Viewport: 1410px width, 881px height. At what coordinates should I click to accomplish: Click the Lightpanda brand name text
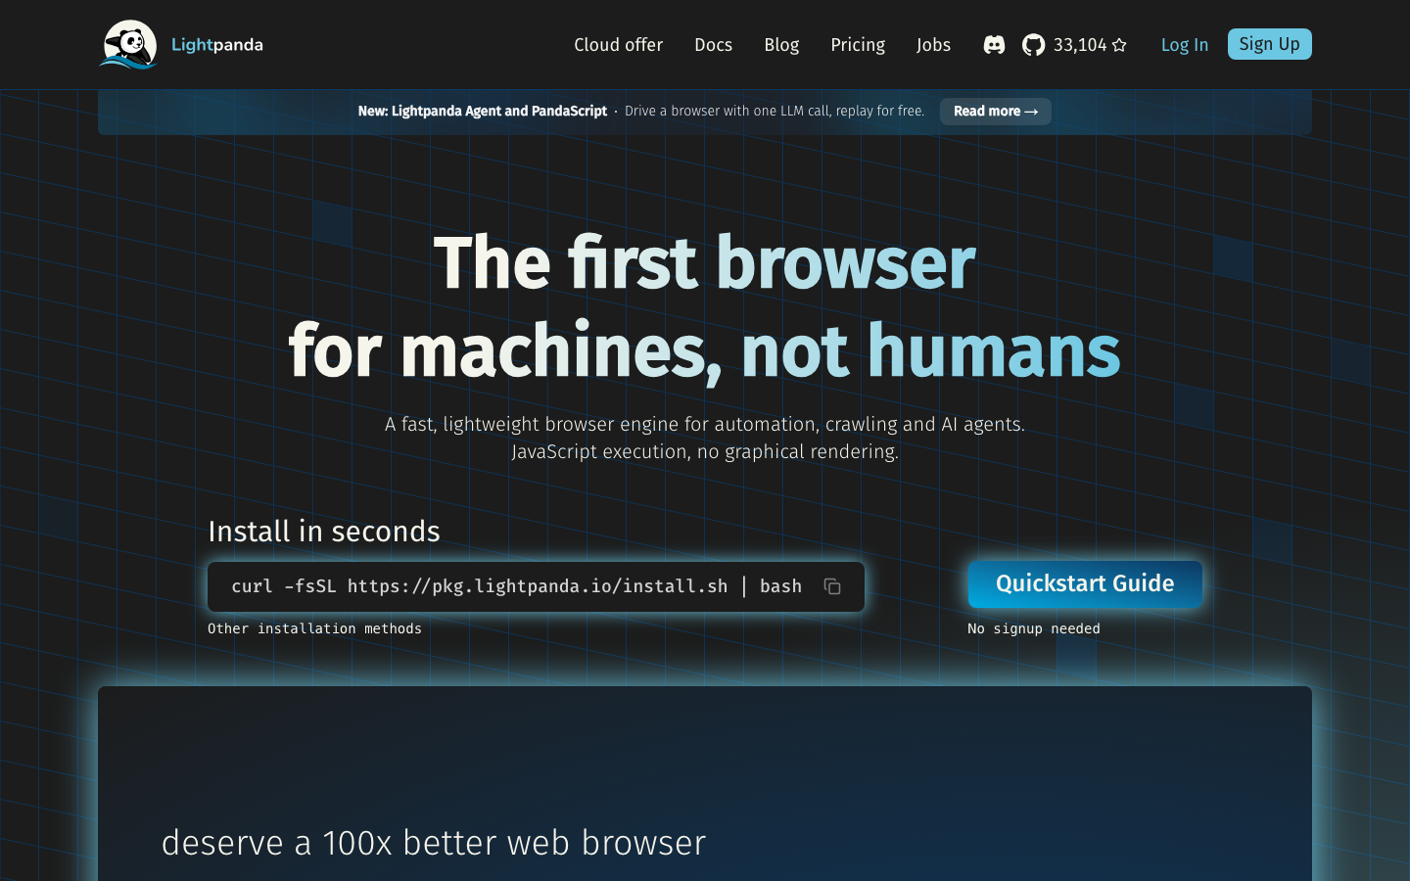coord(217,45)
